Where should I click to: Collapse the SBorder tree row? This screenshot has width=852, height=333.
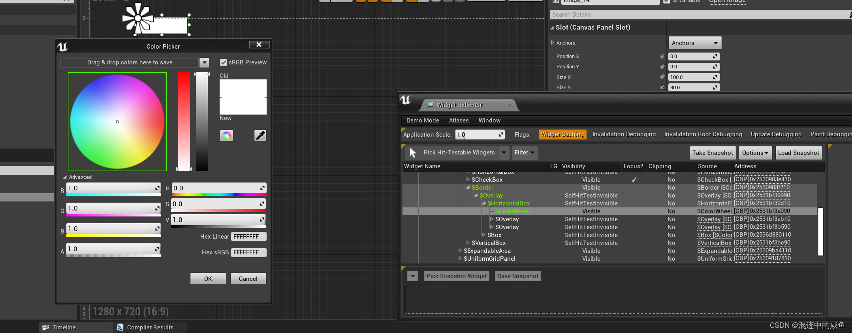468,187
